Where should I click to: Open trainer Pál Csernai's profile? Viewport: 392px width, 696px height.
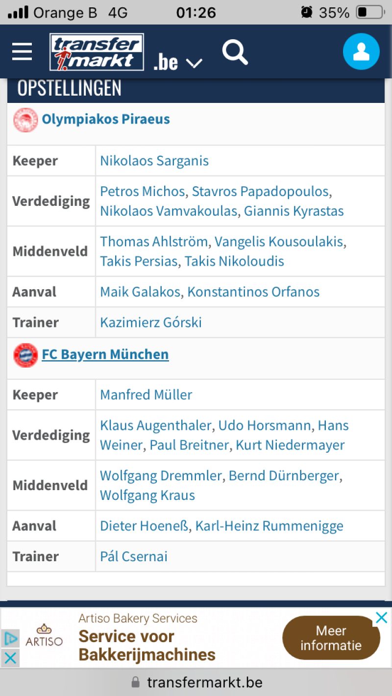tap(134, 556)
